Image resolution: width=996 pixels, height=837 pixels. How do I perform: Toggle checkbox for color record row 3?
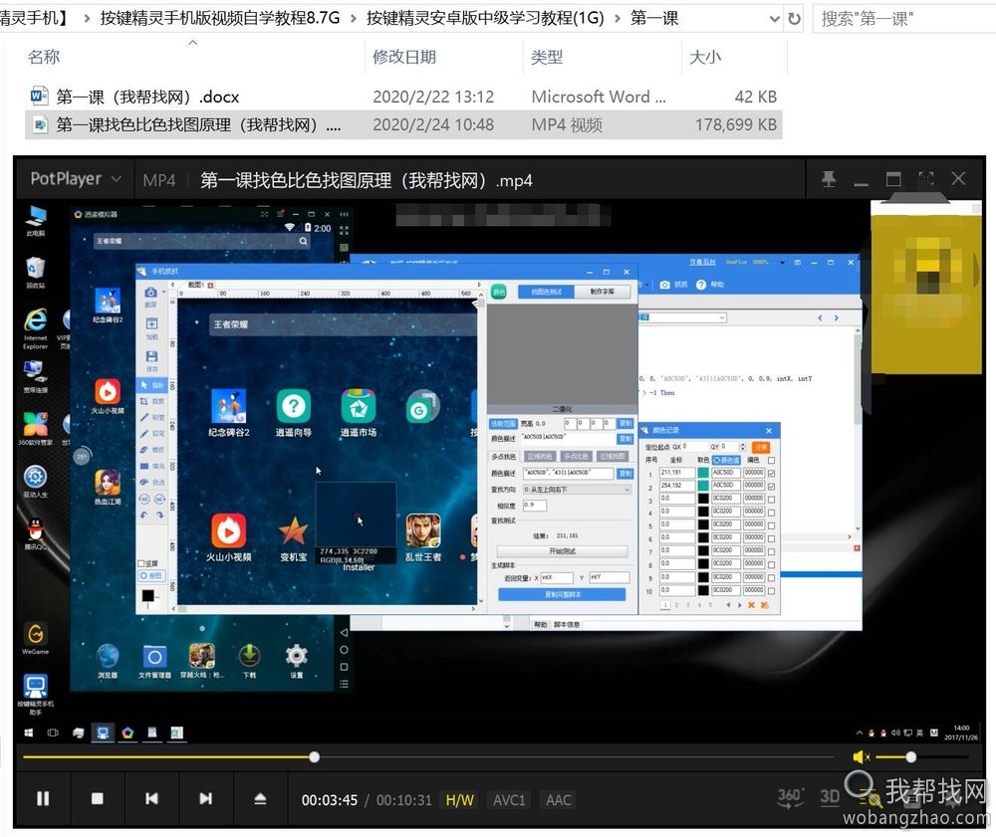tap(771, 500)
